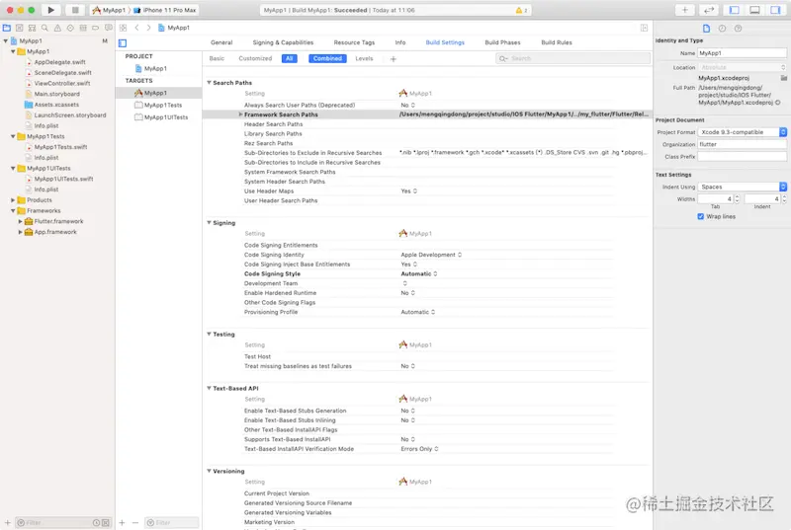Open the Find navigator magnifier icon
This screenshot has height=530, width=791.
pyautogui.click(x=44, y=28)
